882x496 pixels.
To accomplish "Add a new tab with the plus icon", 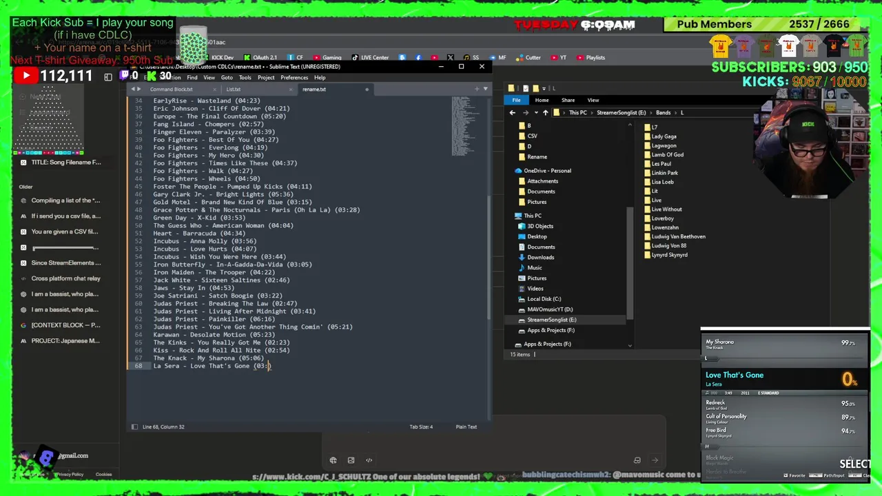I will [476, 89].
